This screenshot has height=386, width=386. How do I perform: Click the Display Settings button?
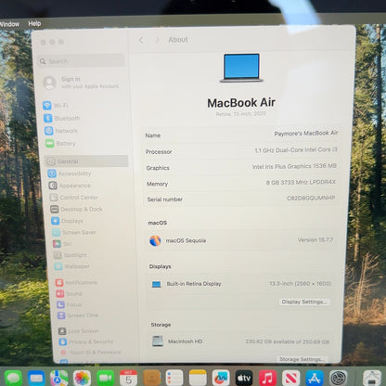tap(304, 302)
